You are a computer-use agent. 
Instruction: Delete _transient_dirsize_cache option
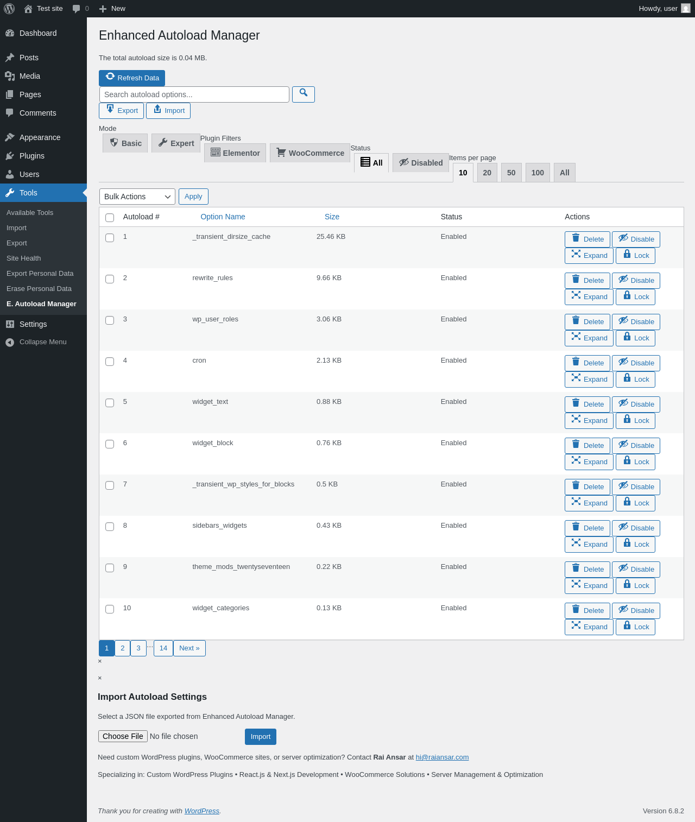click(x=587, y=239)
